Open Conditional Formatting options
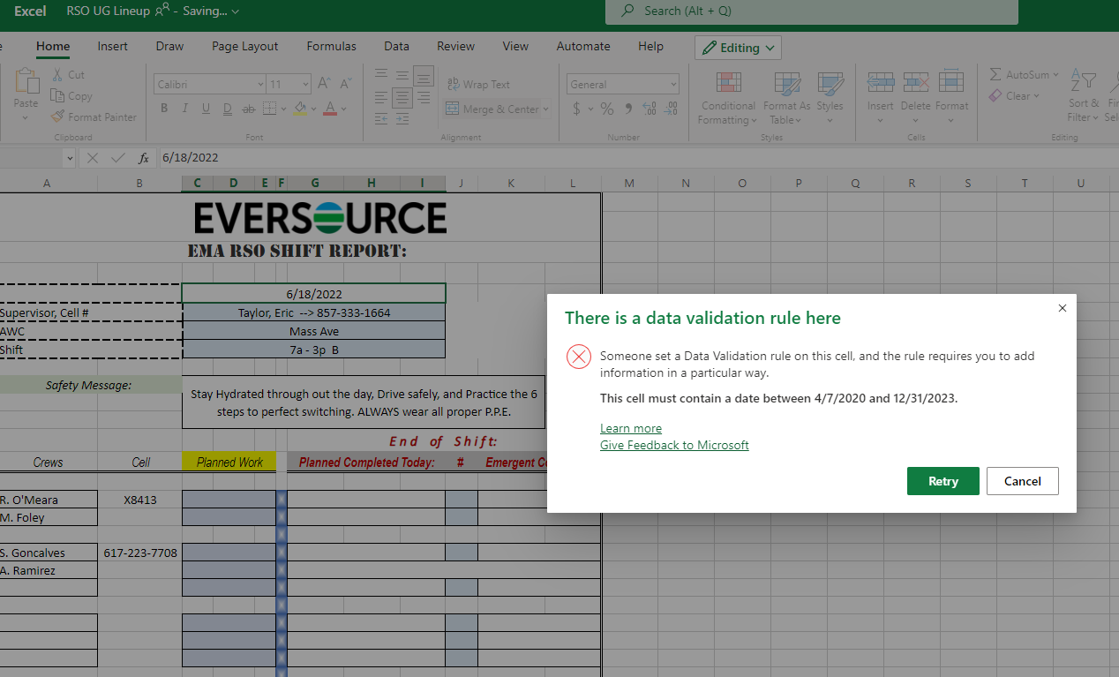 [x=727, y=95]
